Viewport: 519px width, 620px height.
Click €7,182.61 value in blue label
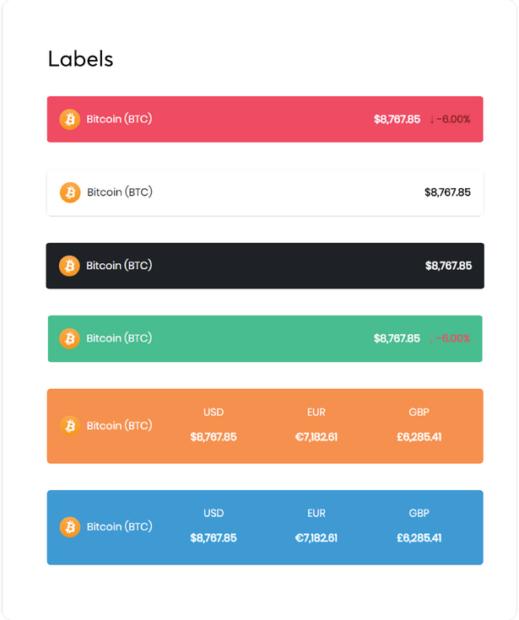pyautogui.click(x=316, y=538)
